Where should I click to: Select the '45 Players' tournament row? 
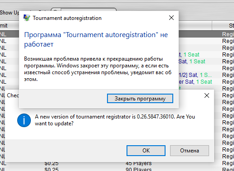click(x=138, y=163)
